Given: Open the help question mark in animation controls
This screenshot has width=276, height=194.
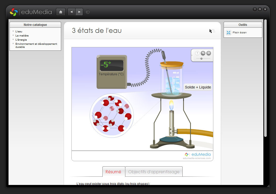Looking at the screenshot, I should pos(197,53).
